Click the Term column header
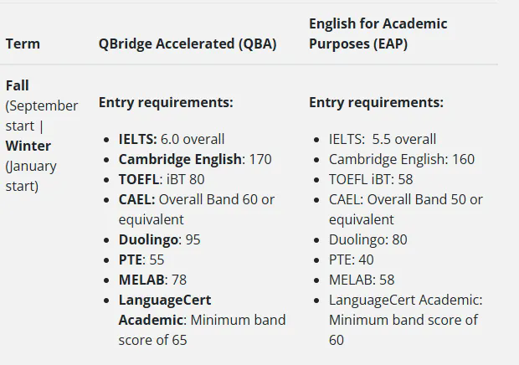The width and height of the screenshot is (519, 365). tap(23, 44)
